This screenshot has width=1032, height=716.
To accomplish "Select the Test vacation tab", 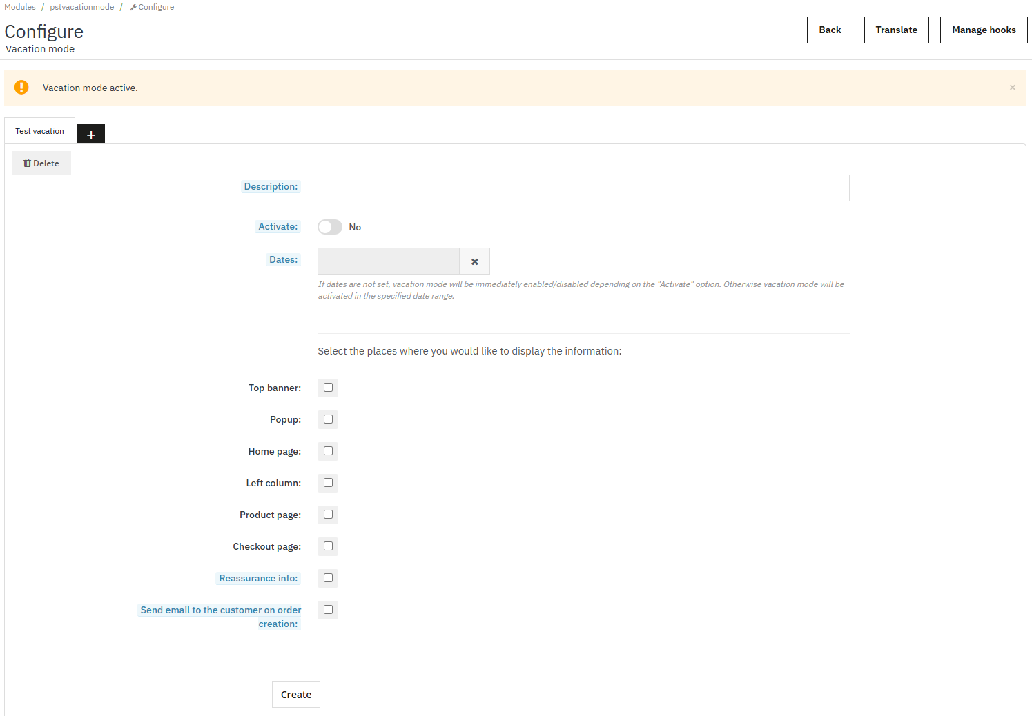I will [x=39, y=131].
